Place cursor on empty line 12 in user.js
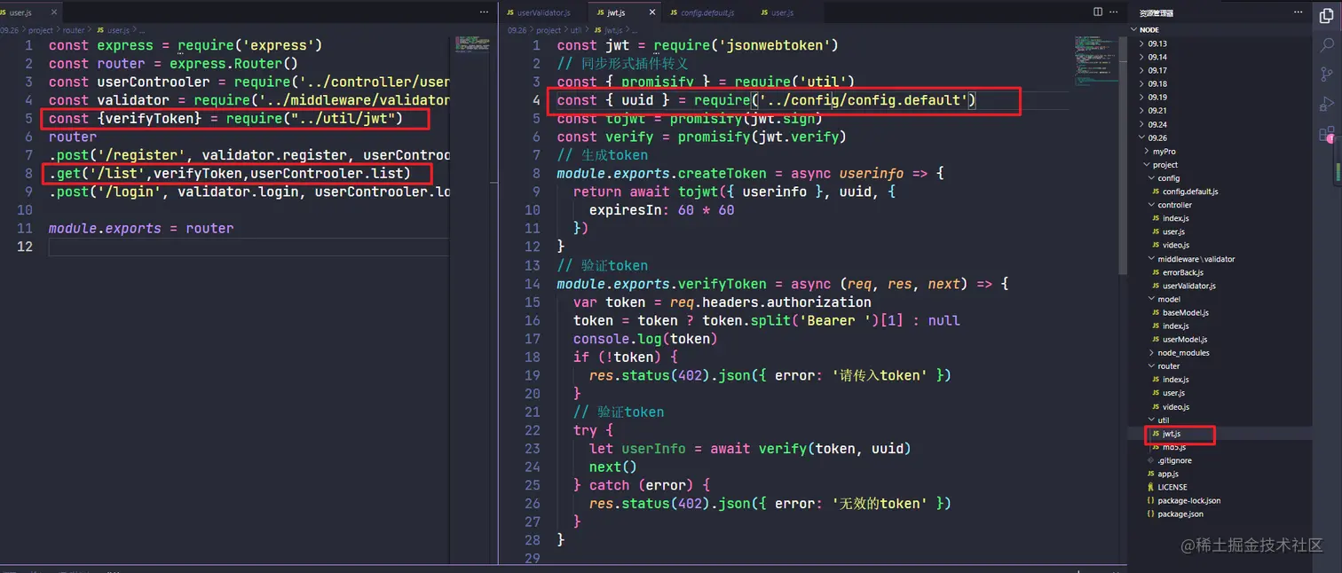 [x=249, y=247]
